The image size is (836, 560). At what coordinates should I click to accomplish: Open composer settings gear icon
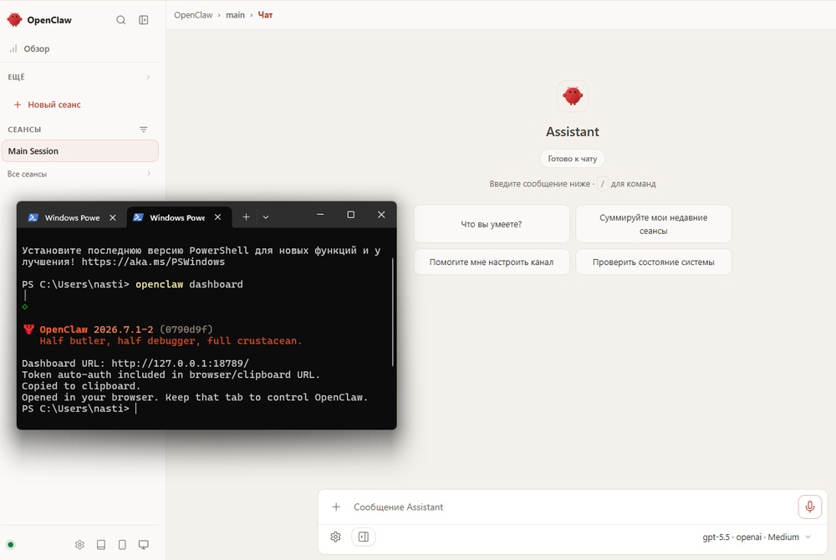[x=335, y=537]
